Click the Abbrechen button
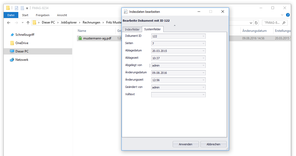 [213, 144]
